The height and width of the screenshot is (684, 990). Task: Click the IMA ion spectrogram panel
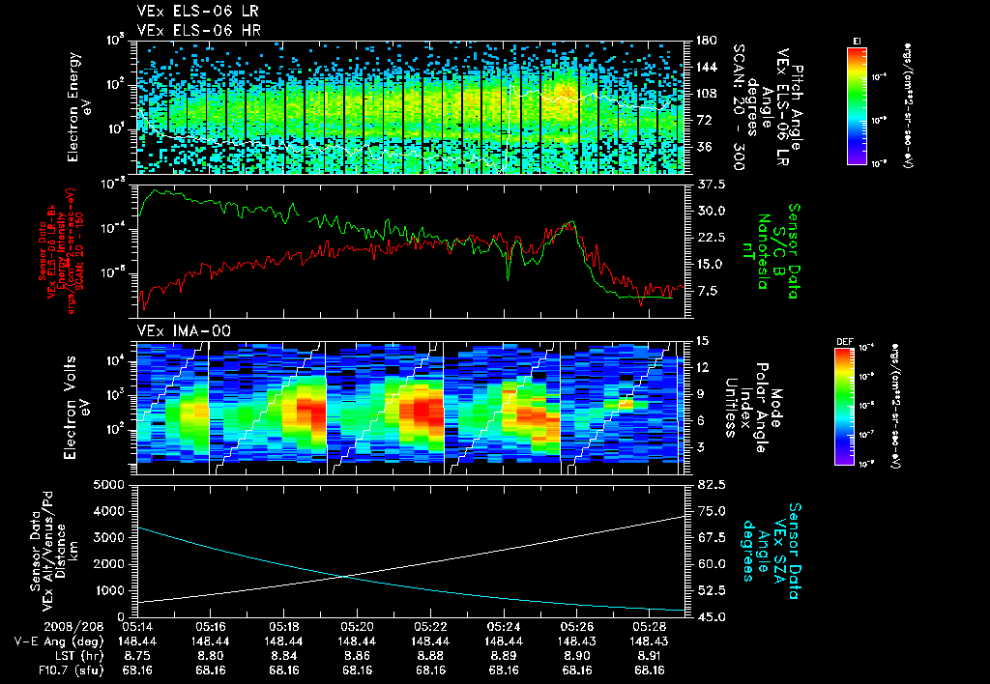coord(411,408)
